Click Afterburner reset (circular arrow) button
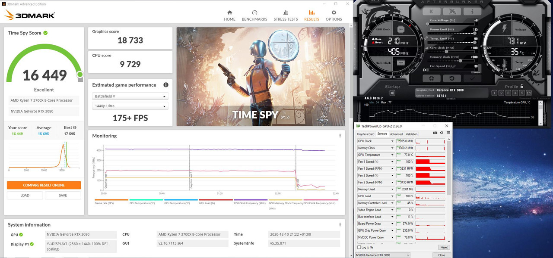The image size is (553, 258). click(452, 78)
